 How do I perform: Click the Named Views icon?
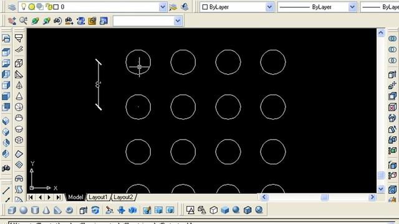pos(6,39)
